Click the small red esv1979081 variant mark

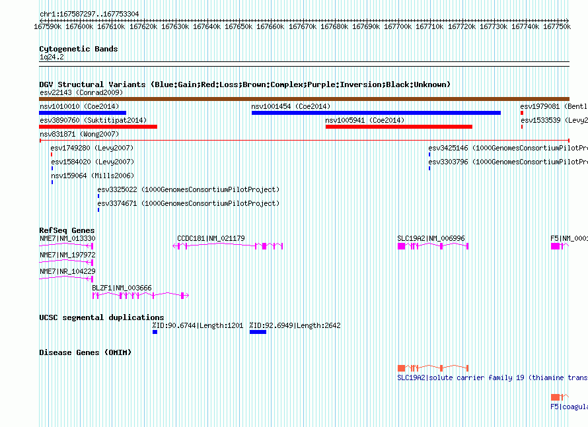(522, 113)
